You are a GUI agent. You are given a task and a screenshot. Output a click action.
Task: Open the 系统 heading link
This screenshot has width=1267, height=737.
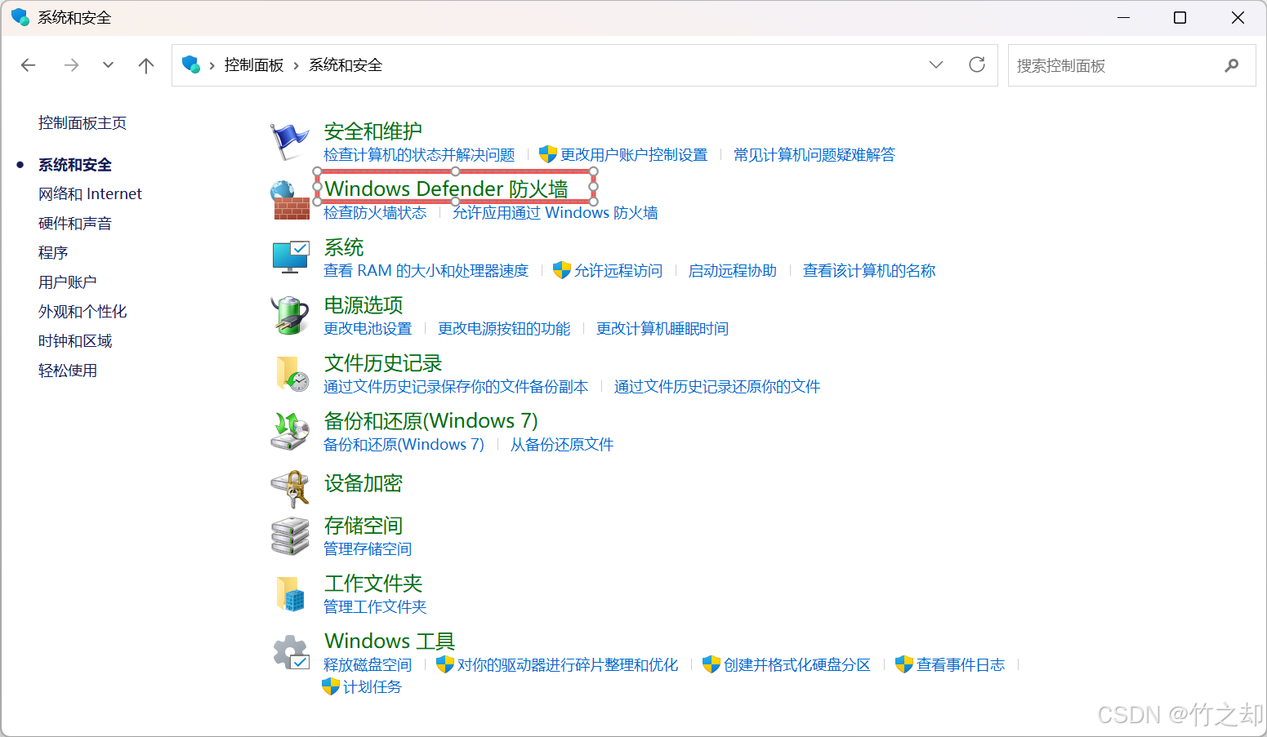click(x=344, y=247)
